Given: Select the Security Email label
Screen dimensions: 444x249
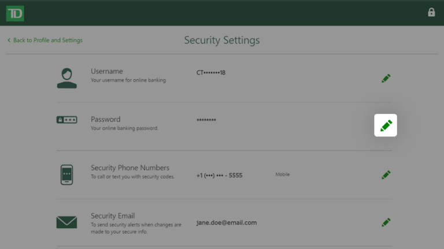Looking at the screenshot, I should point(112,216).
